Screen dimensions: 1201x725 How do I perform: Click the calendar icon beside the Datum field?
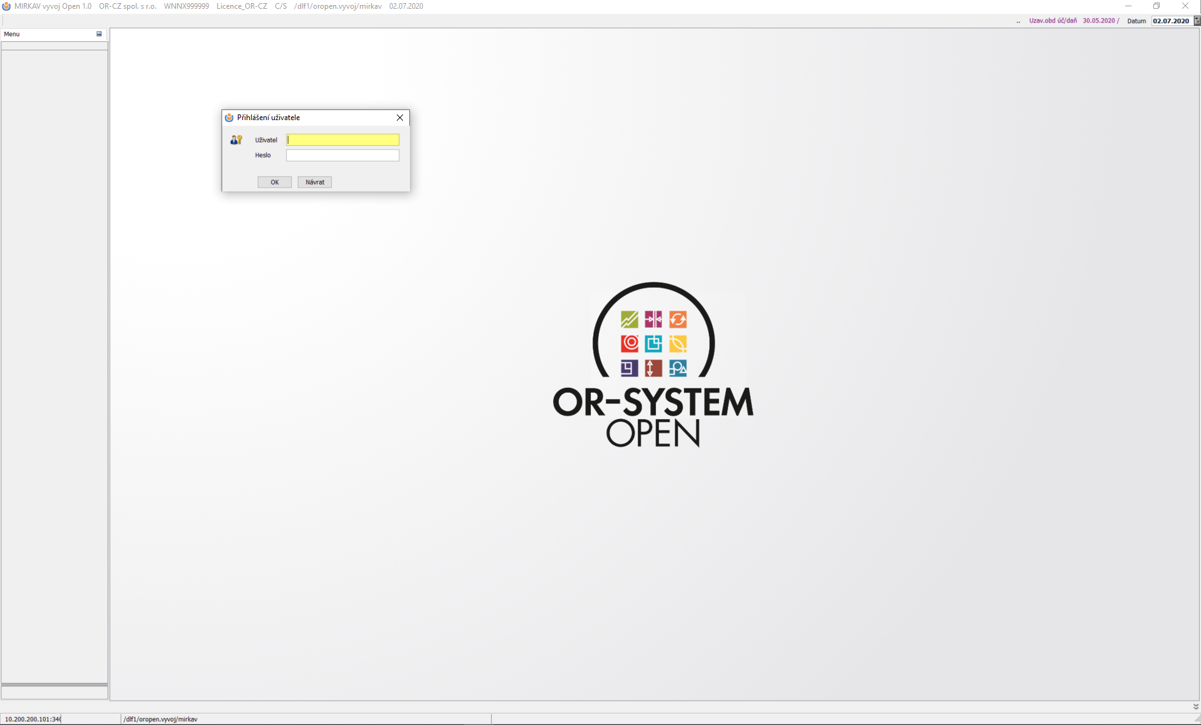(1197, 21)
